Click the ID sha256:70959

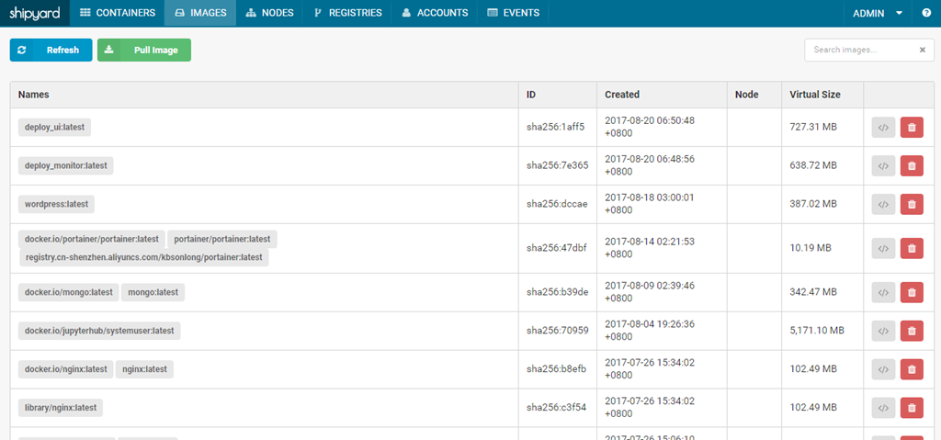tap(557, 331)
